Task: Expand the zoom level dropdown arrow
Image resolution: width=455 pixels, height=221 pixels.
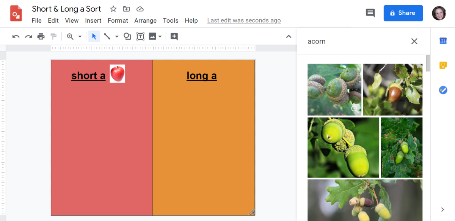Action: click(80, 36)
